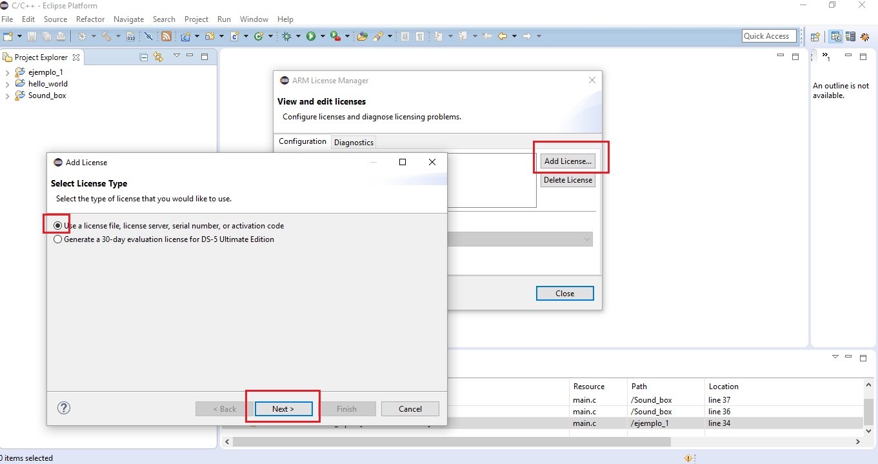Click the help question mark icon
The width and height of the screenshot is (878, 464).
pos(64,408)
